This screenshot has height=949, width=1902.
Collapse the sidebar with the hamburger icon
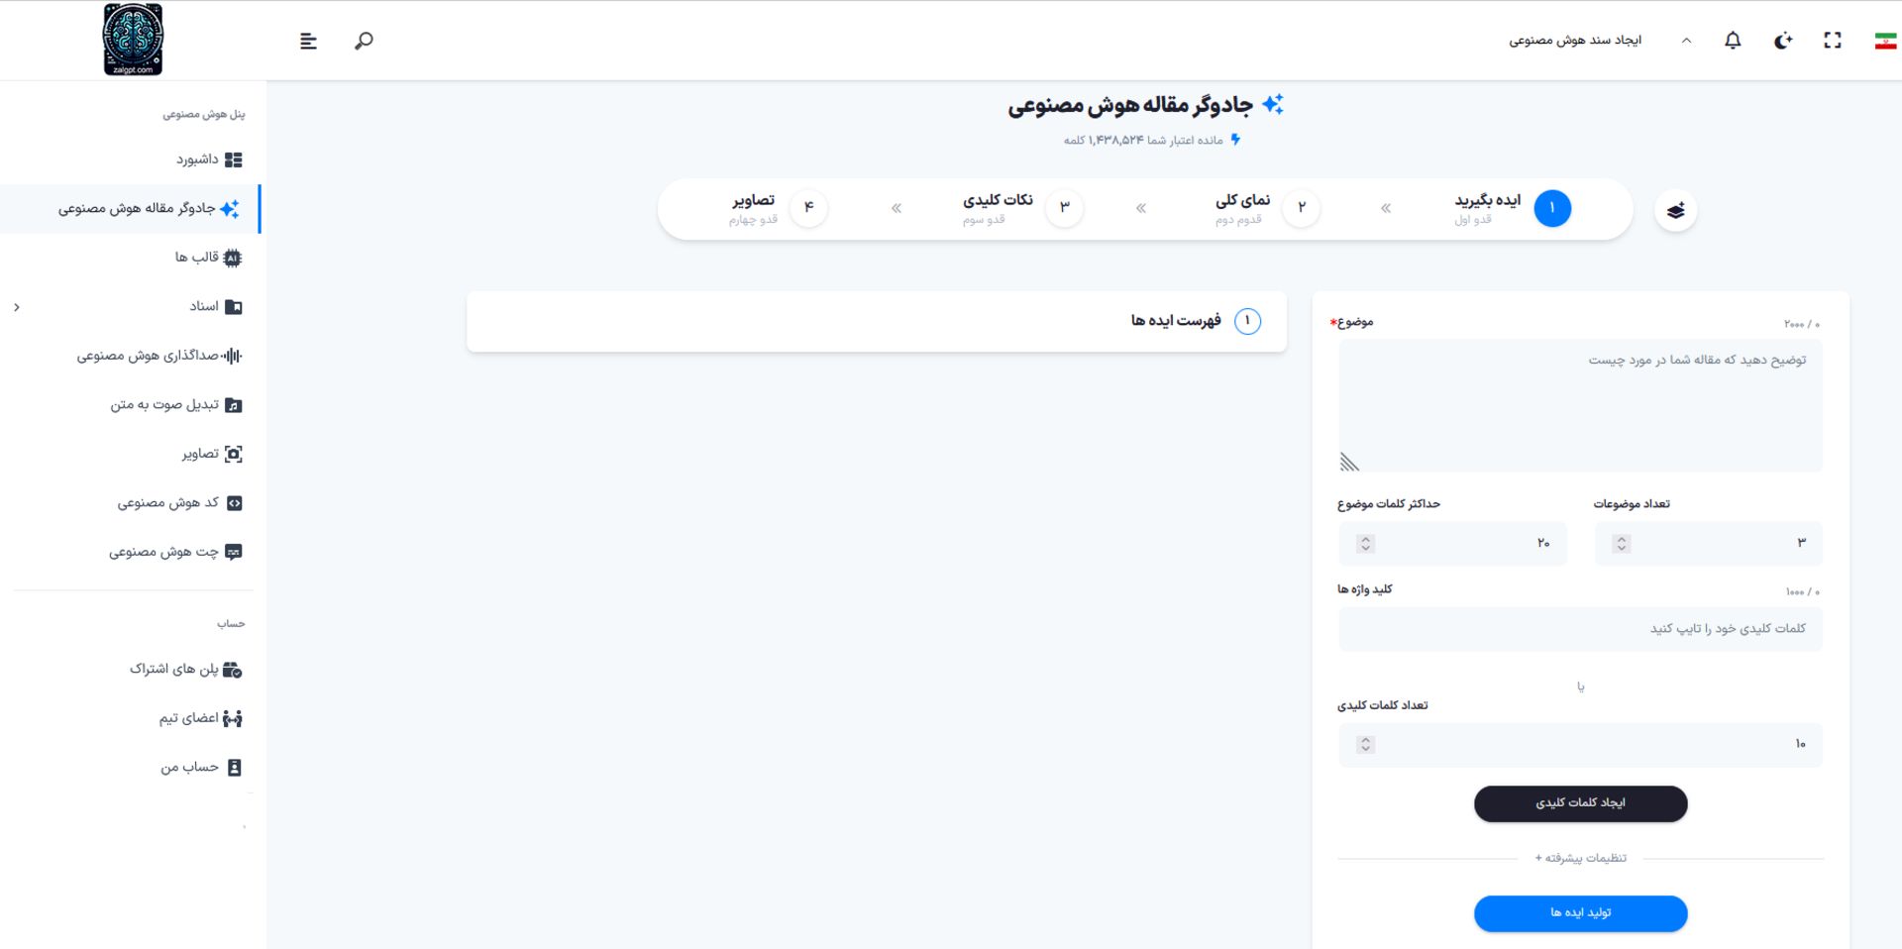pyautogui.click(x=308, y=41)
